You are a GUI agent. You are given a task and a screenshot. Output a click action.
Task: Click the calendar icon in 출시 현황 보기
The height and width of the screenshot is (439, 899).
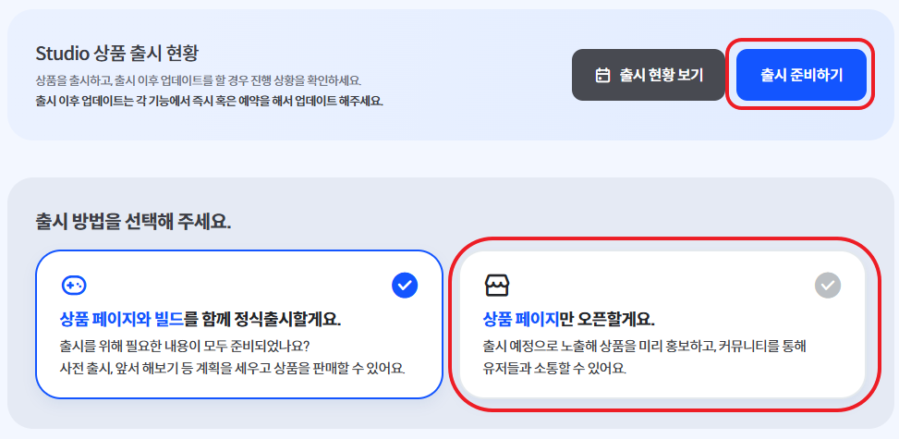tap(602, 75)
